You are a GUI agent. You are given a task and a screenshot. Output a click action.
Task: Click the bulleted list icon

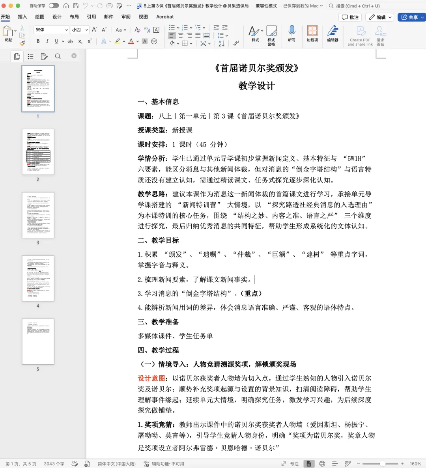click(x=172, y=28)
